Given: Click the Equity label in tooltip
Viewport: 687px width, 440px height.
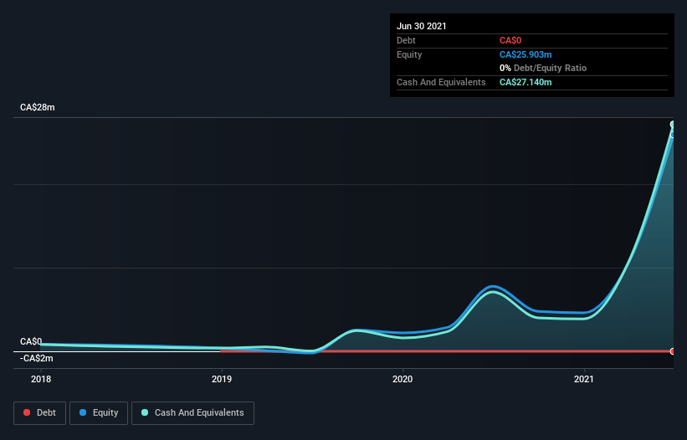Looking at the screenshot, I should (409, 54).
